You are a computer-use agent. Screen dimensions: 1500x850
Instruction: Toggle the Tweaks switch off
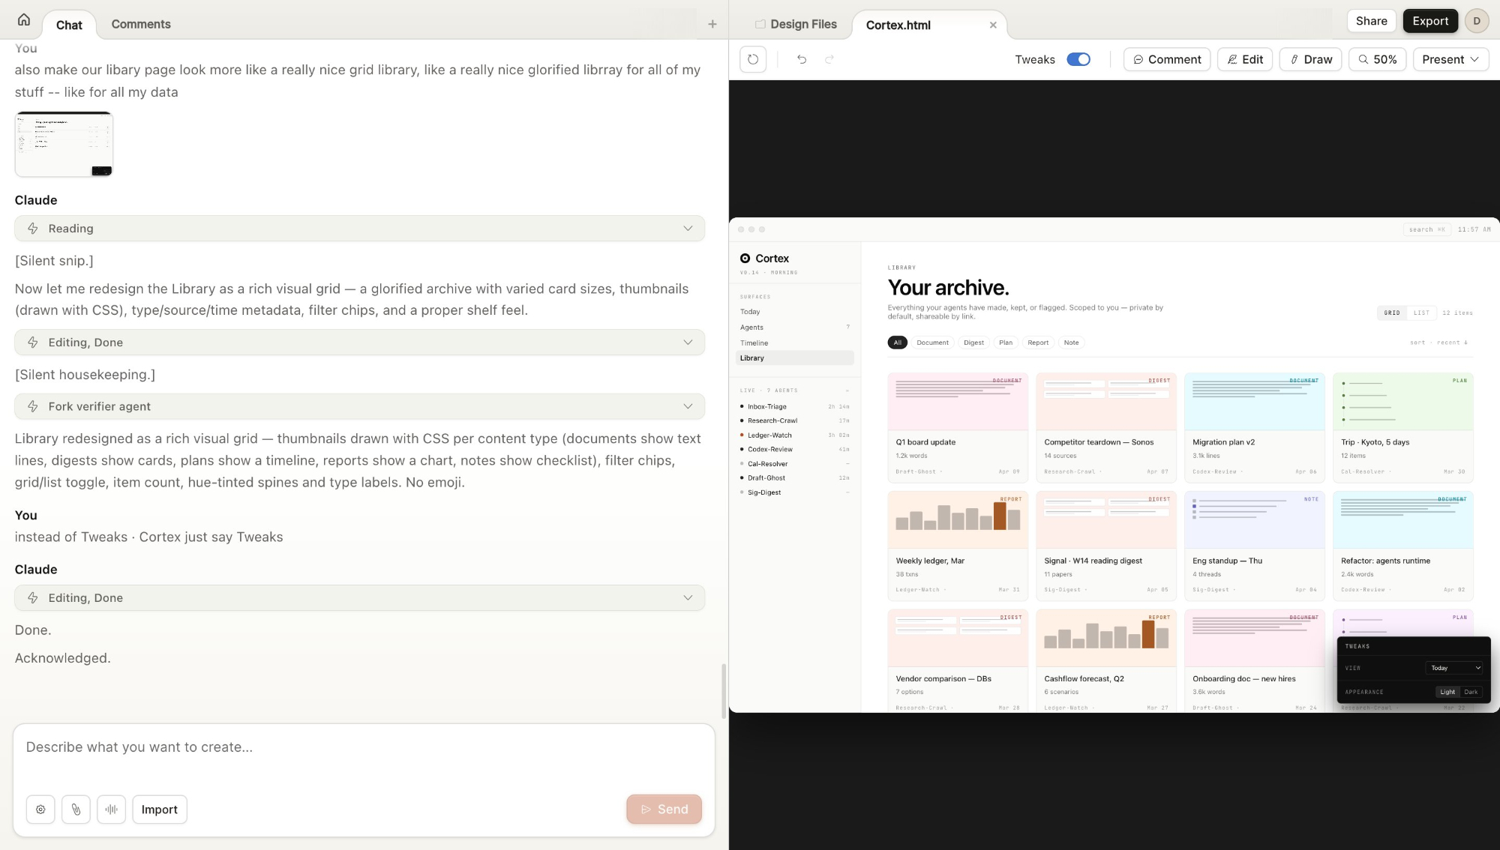(1078, 59)
